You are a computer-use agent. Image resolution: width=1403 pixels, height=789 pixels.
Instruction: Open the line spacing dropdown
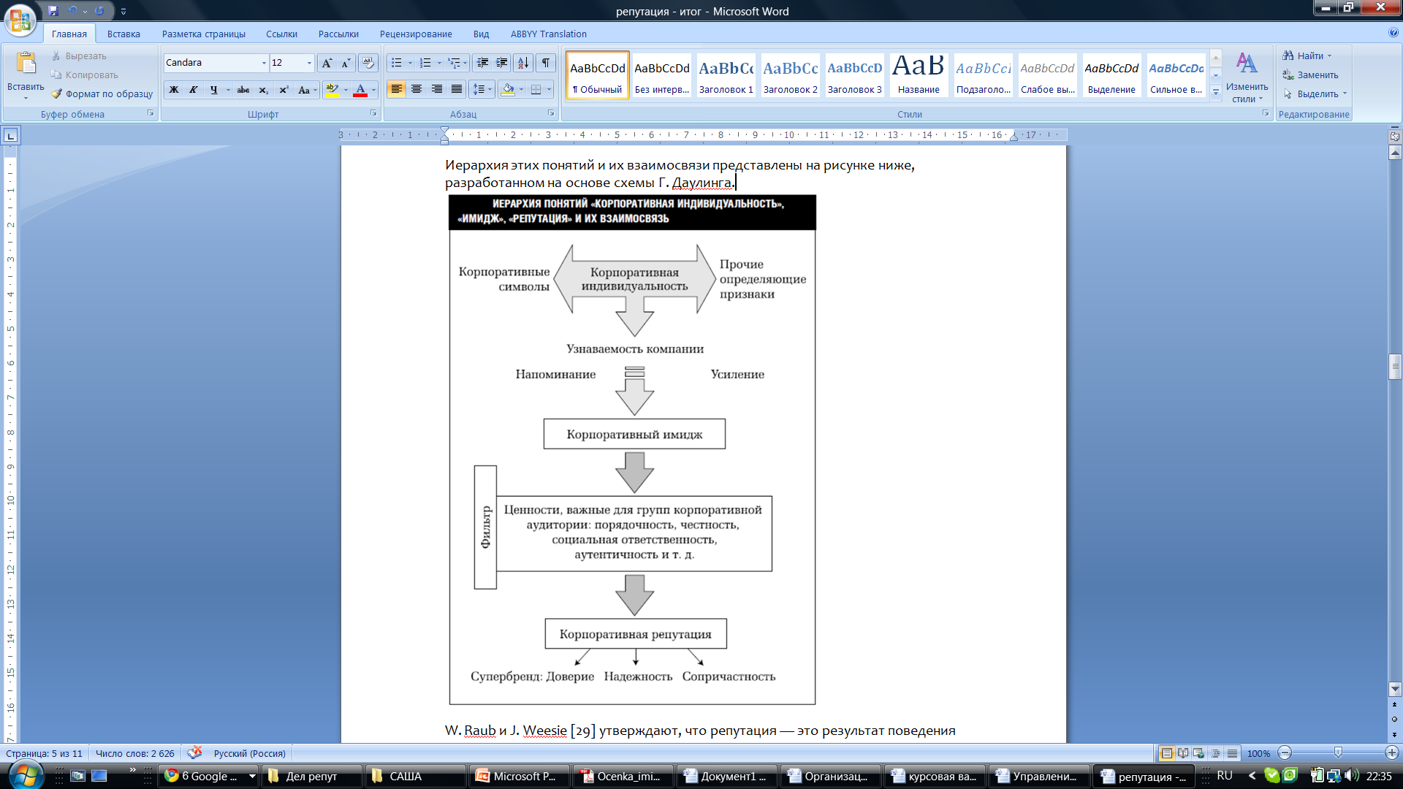[x=483, y=89]
